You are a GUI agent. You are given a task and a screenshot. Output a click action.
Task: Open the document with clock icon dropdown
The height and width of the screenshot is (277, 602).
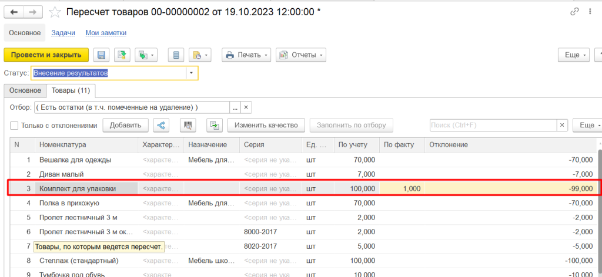tap(200, 55)
